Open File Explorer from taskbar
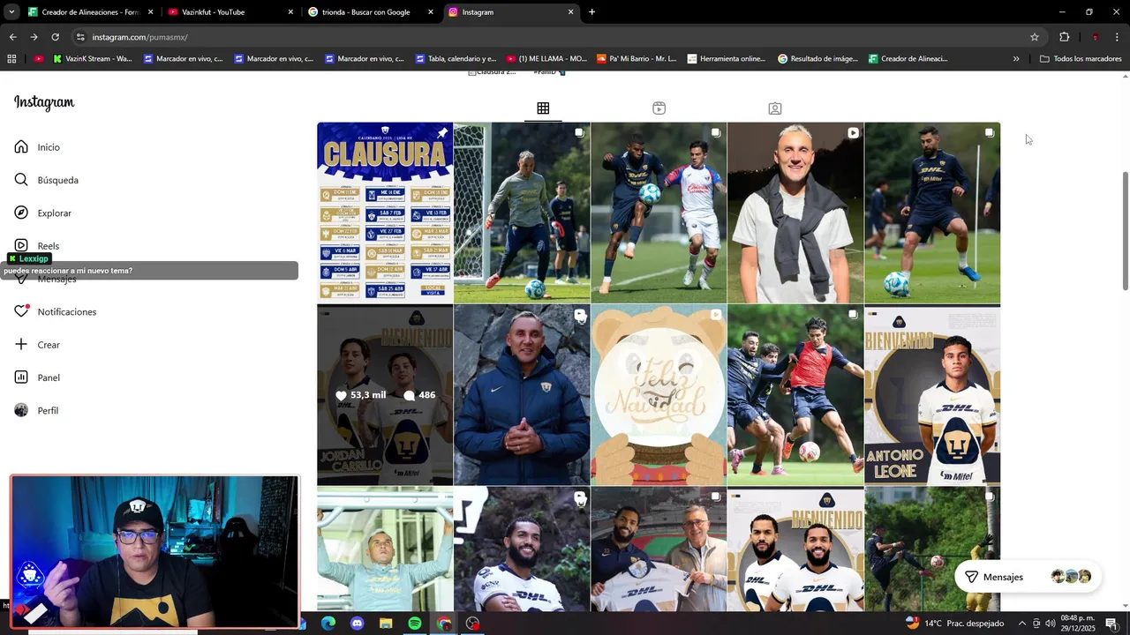This screenshot has width=1130, height=635. pyautogui.click(x=386, y=624)
